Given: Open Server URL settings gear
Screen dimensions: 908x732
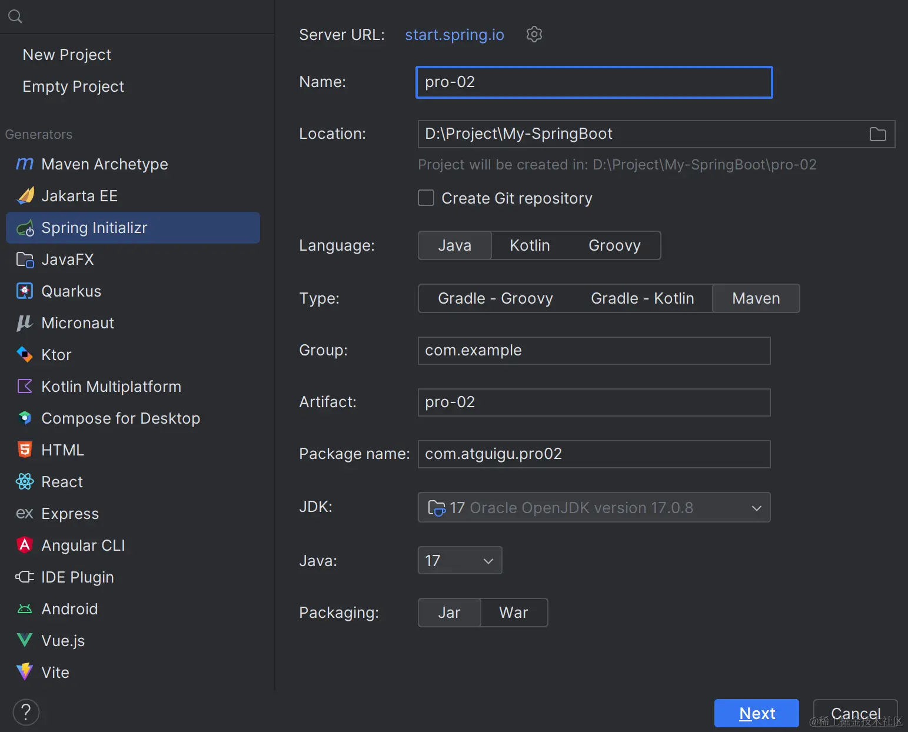Looking at the screenshot, I should point(534,34).
